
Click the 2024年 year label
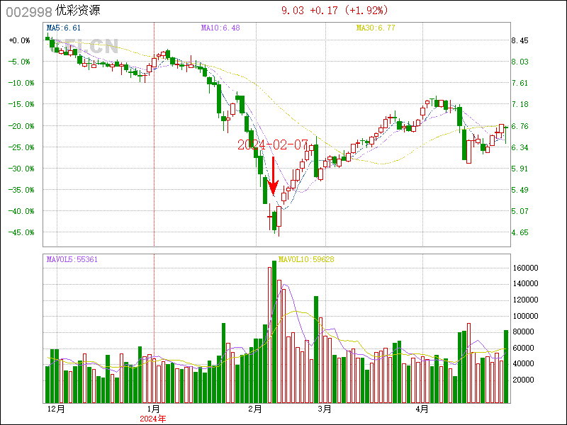(x=152, y=419)
